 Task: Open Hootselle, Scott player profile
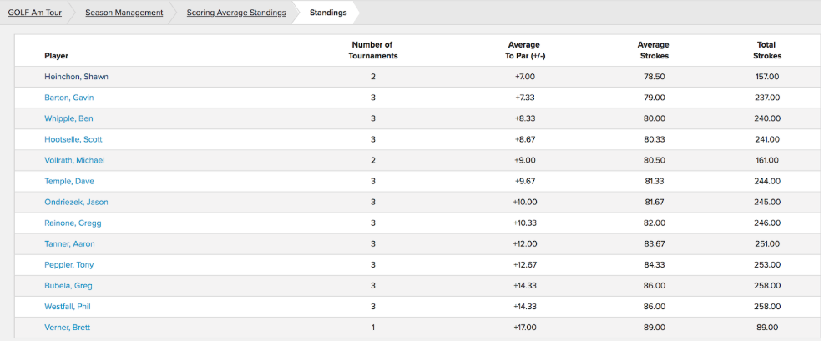pos(73,139)
